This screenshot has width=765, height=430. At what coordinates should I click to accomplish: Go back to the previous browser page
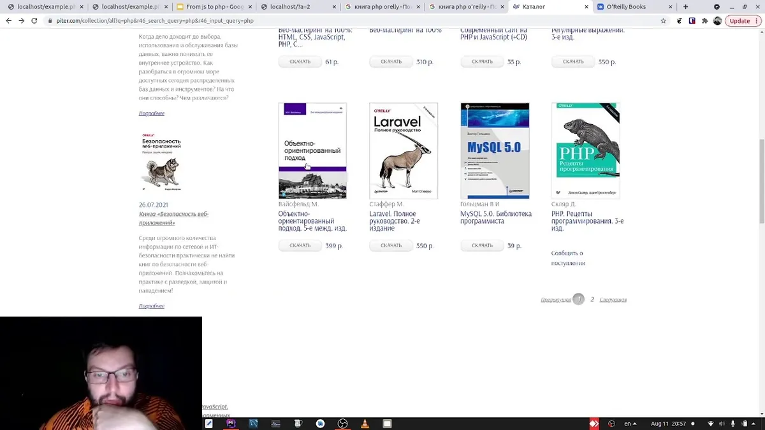9,20
